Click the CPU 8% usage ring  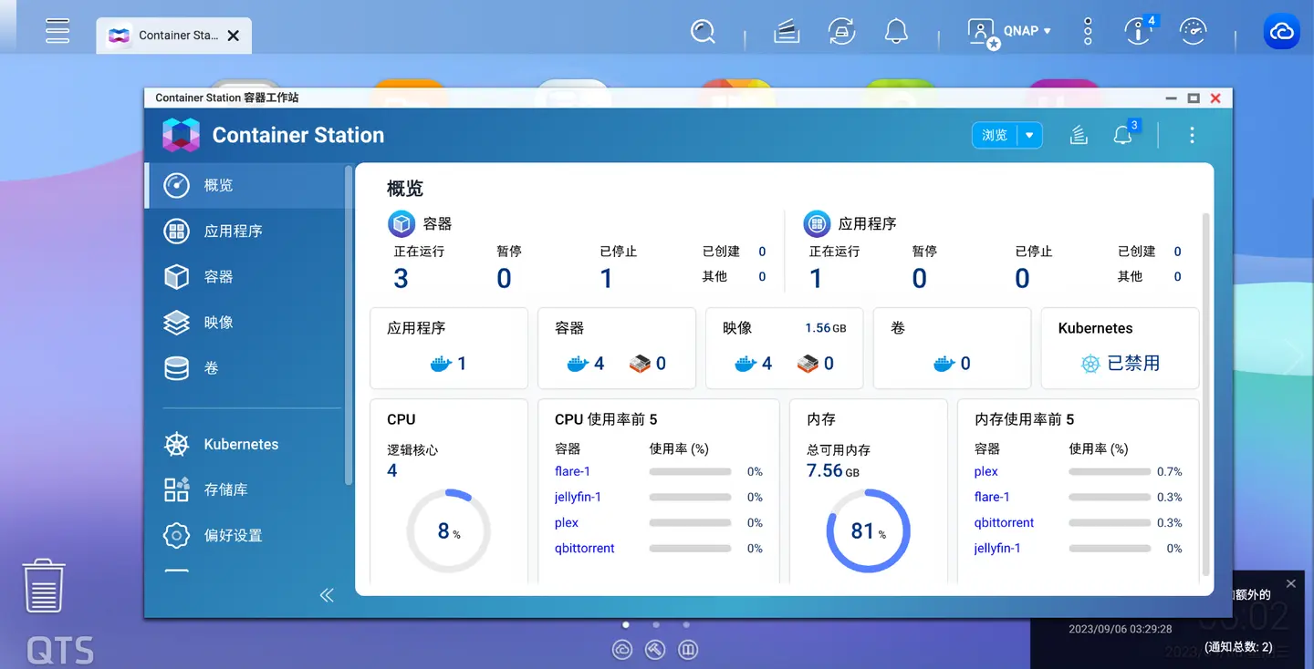click(x=448, y=531)
